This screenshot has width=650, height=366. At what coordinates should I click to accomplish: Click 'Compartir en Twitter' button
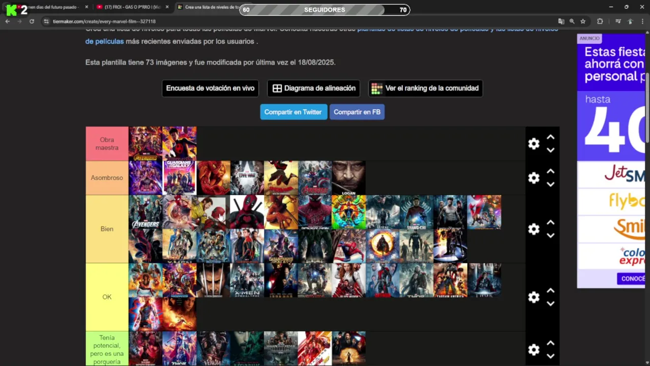293,112
